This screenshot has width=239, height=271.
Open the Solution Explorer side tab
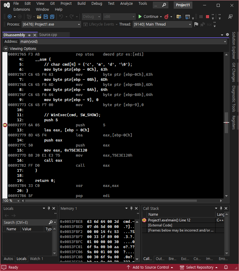tap(234, 45)
